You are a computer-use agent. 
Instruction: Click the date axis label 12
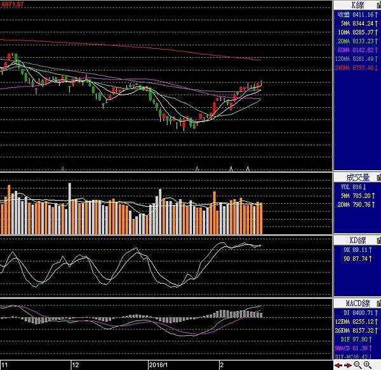[x=76, y=365]
